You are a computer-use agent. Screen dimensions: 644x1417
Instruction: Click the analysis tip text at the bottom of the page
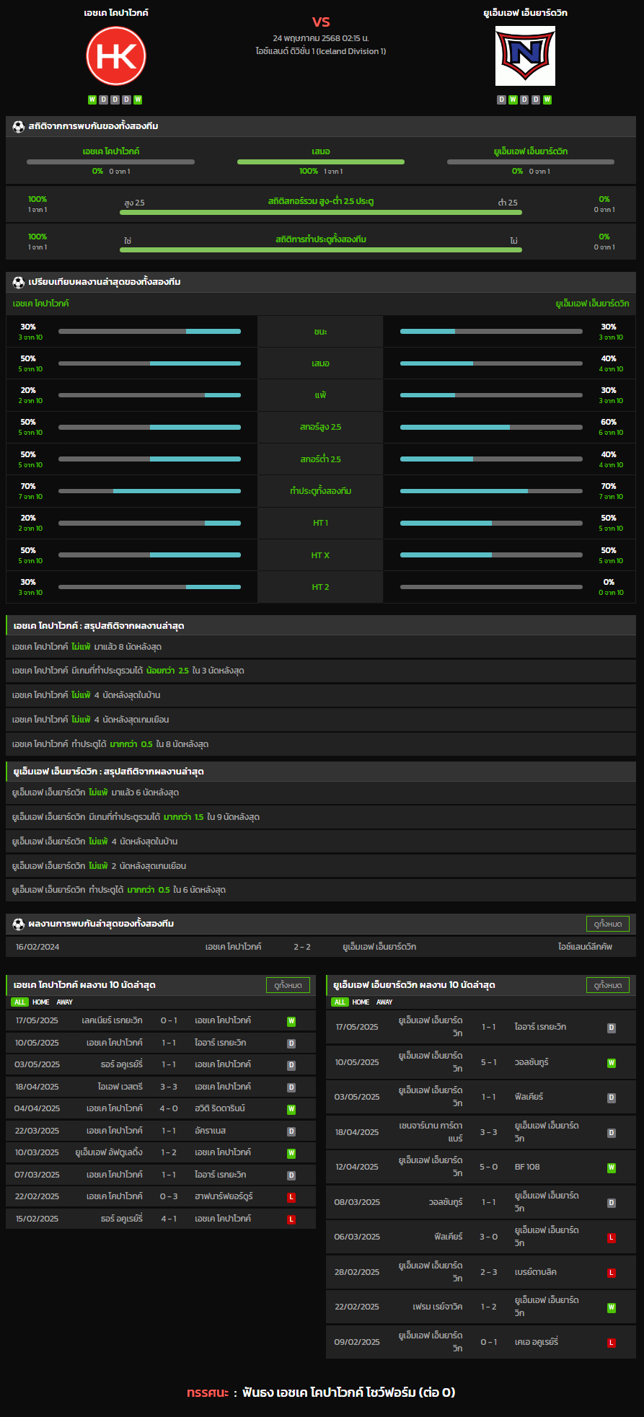tap(321, 1392)
